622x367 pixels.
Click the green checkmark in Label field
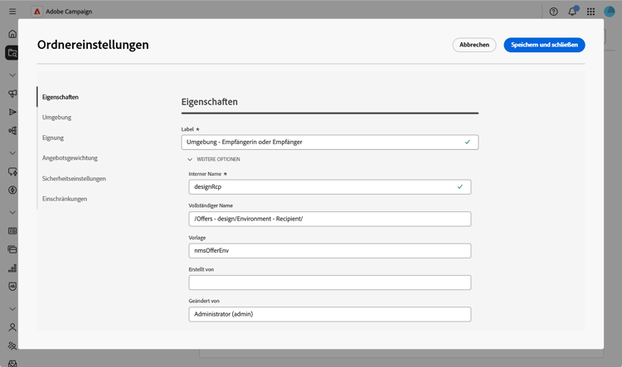pyautogui.click(x=467, y=142)
